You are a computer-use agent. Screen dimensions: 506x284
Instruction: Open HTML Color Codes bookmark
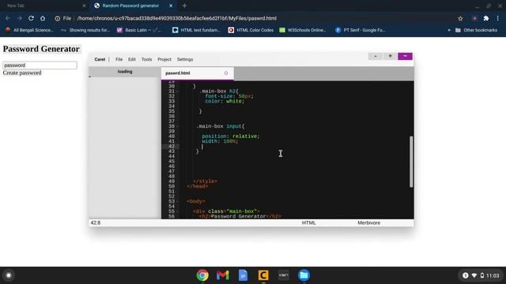pyautogui.click(x=251, y=30)
